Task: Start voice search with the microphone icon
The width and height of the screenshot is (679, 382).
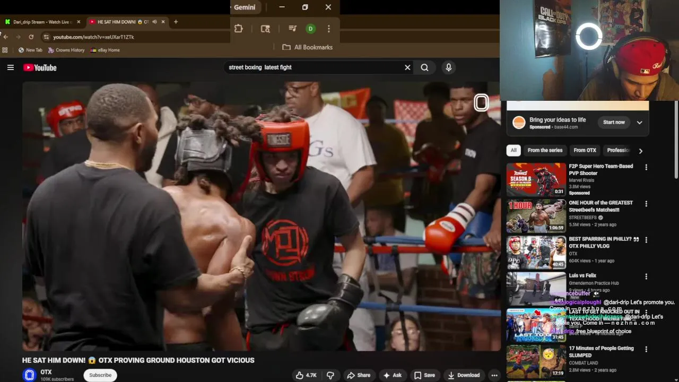Action: click(x=448, y=67)
